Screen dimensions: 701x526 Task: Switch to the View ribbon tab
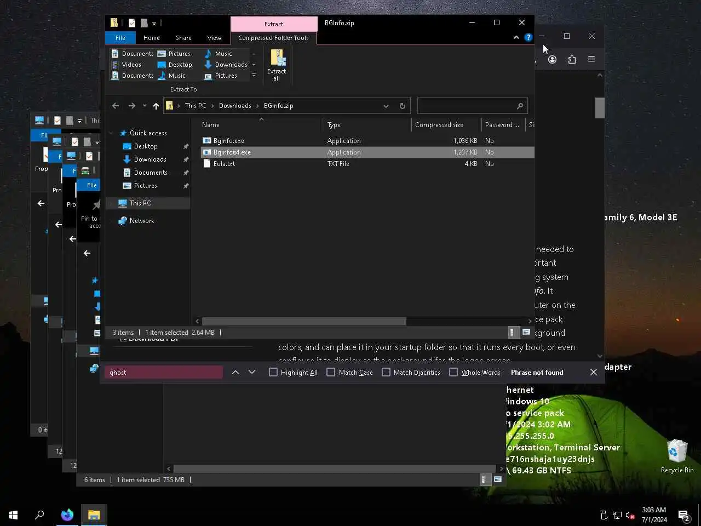[x=214, y=38]
